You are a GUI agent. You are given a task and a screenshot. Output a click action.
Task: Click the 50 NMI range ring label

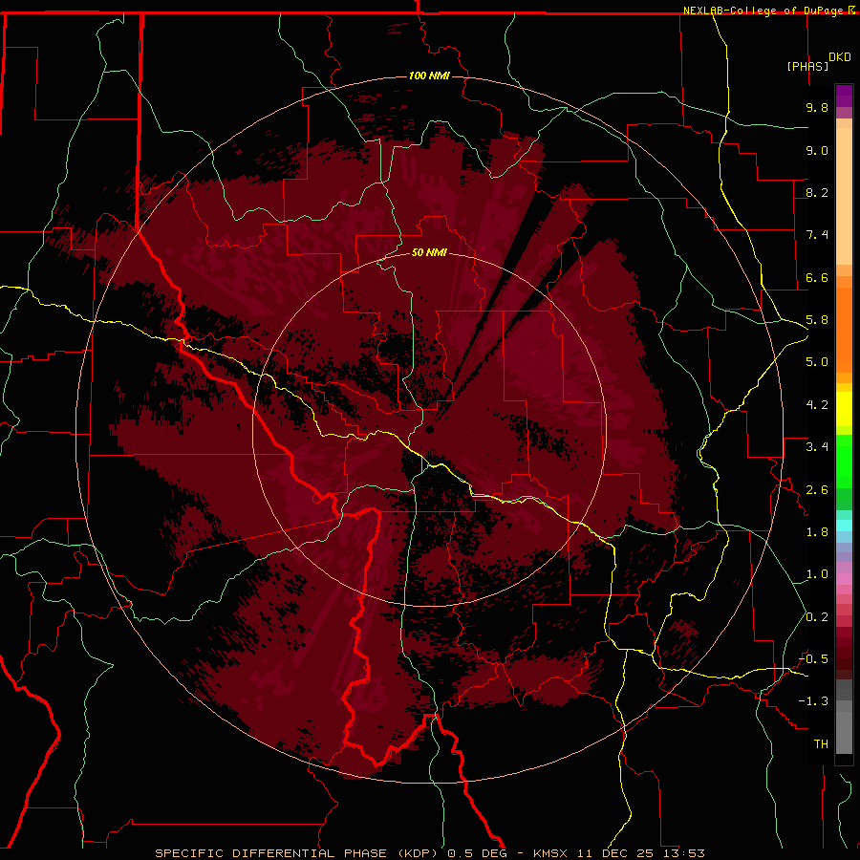click(429, 252)
